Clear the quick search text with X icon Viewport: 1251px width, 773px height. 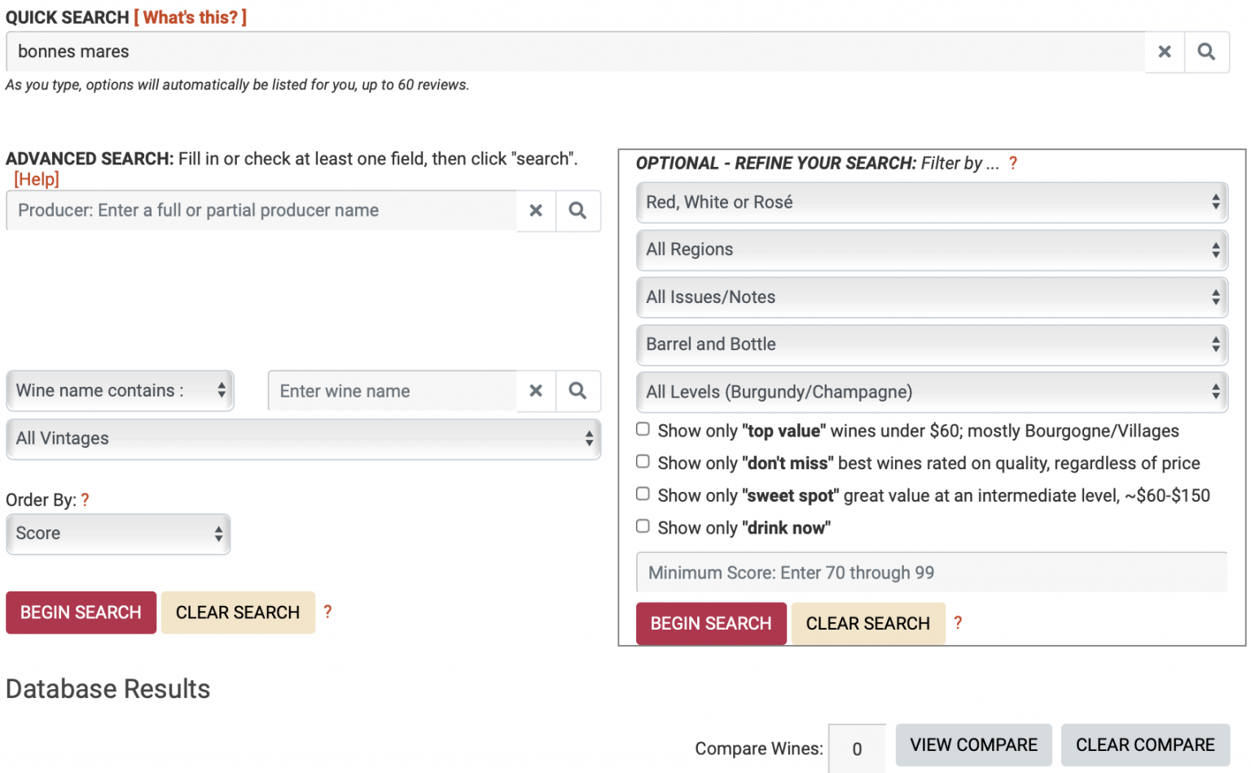1165,52
